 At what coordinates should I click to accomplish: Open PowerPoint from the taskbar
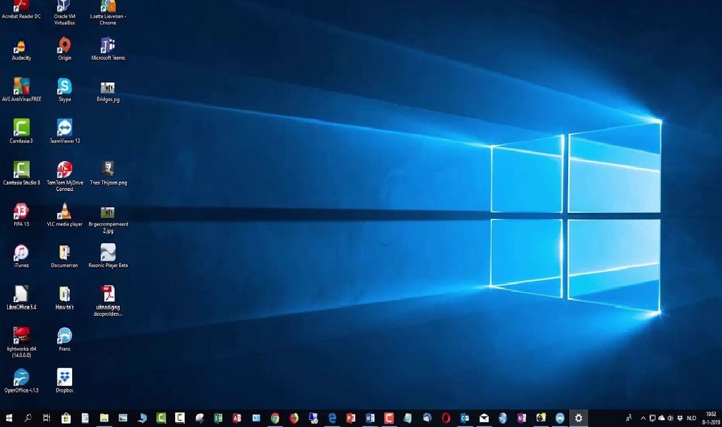pyautogui.click(x=351, y=418)
